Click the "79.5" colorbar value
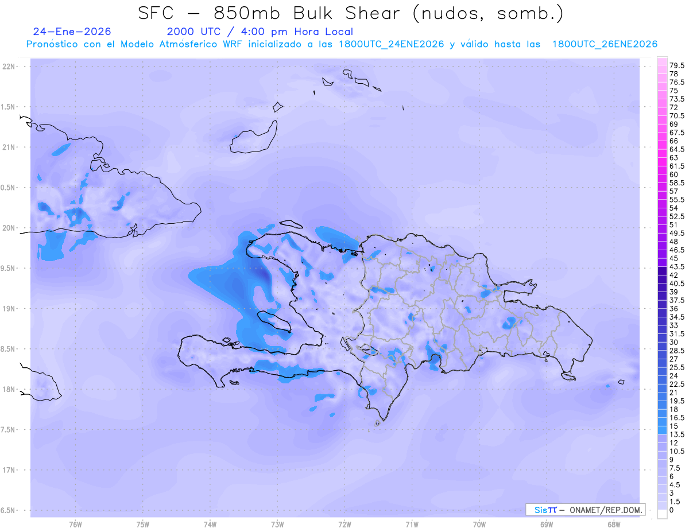Viewport: 689px width, 532px height. (x=677, y=66)
